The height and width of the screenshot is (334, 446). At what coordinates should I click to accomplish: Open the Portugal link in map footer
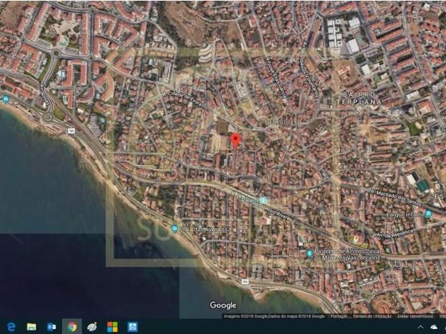[339, 316]
